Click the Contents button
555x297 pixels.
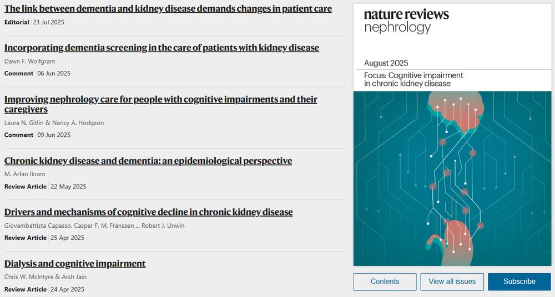pyautogui.click(x=385, y=281)
